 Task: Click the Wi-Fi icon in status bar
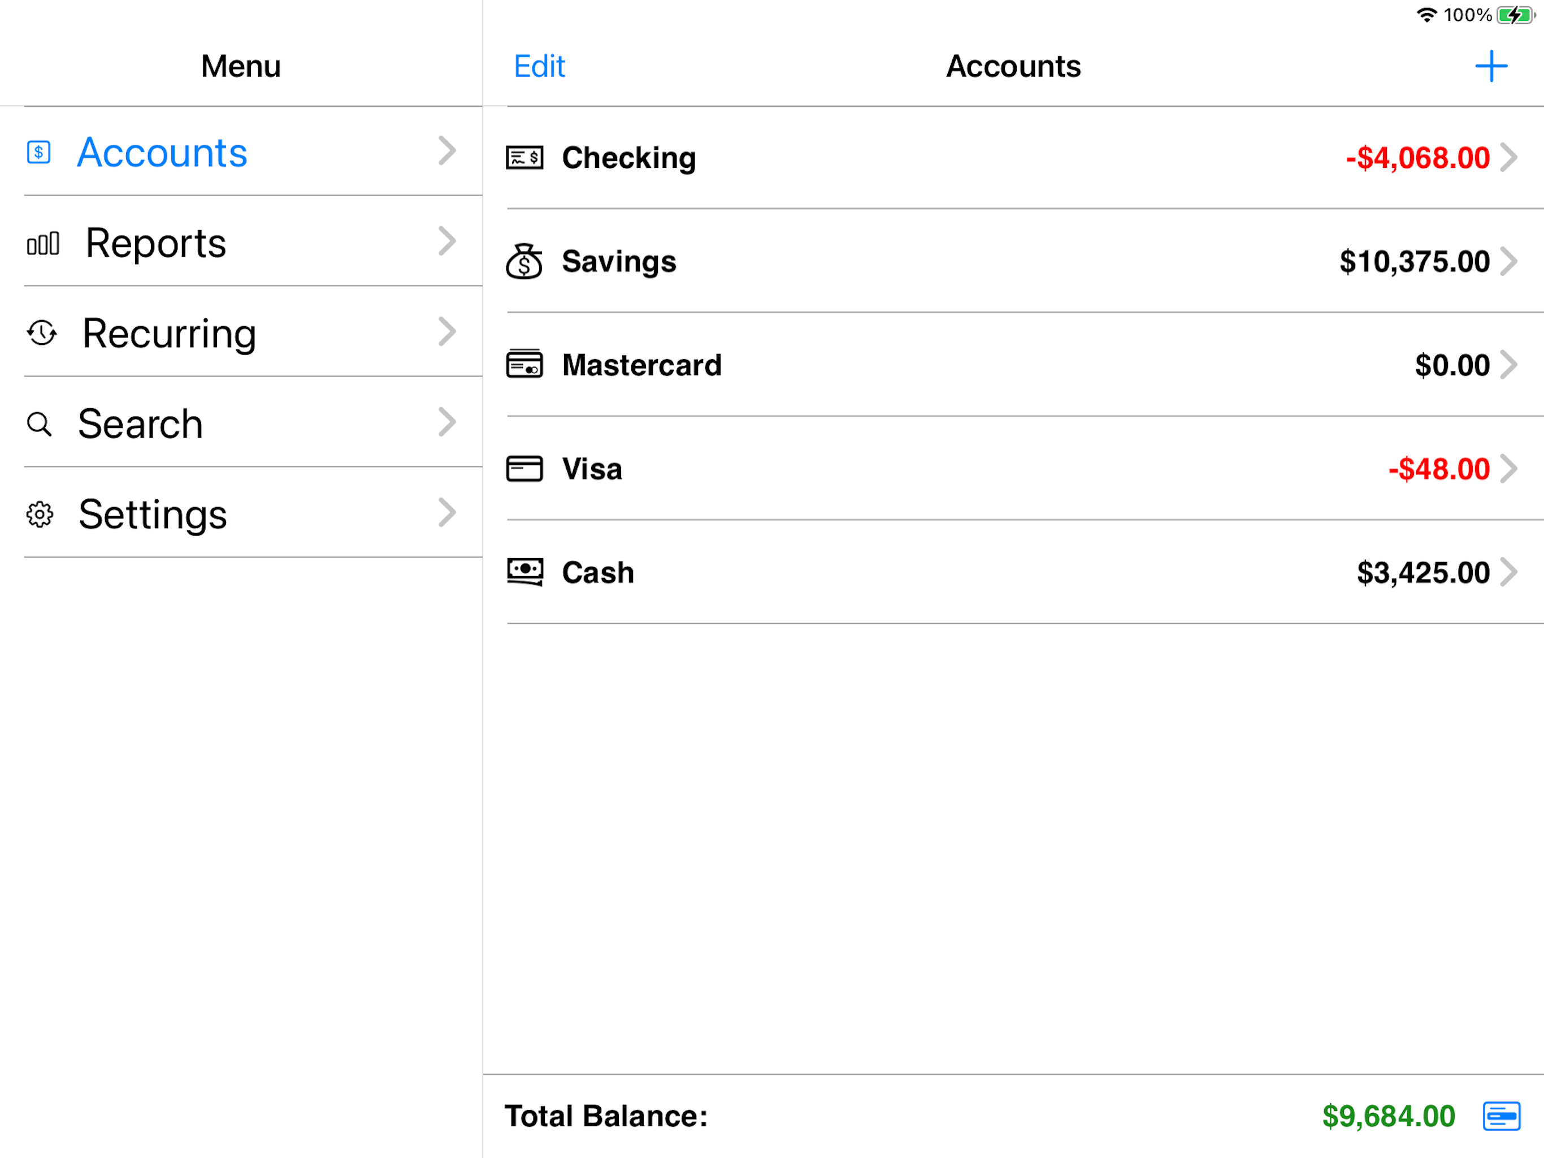[x=1427, y=15]
